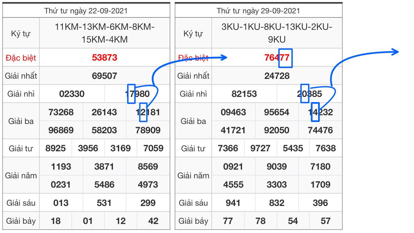Image resolution: width=414 pixels, height=233 pixels.
Task: Click second prize number 82153
Action: click(244, 94)
